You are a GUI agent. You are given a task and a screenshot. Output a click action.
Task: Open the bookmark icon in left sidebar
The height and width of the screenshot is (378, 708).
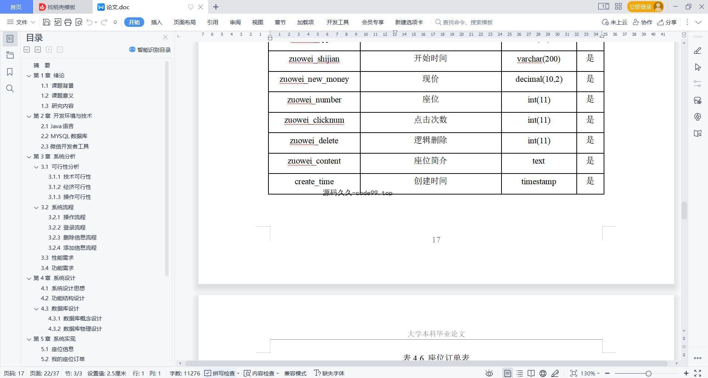point(10,72)
